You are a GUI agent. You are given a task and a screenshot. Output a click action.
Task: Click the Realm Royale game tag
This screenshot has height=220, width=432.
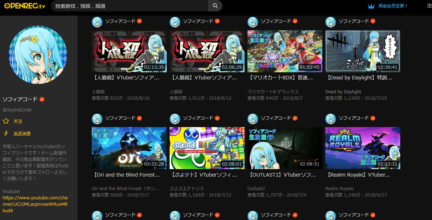[x=339, y=188]
